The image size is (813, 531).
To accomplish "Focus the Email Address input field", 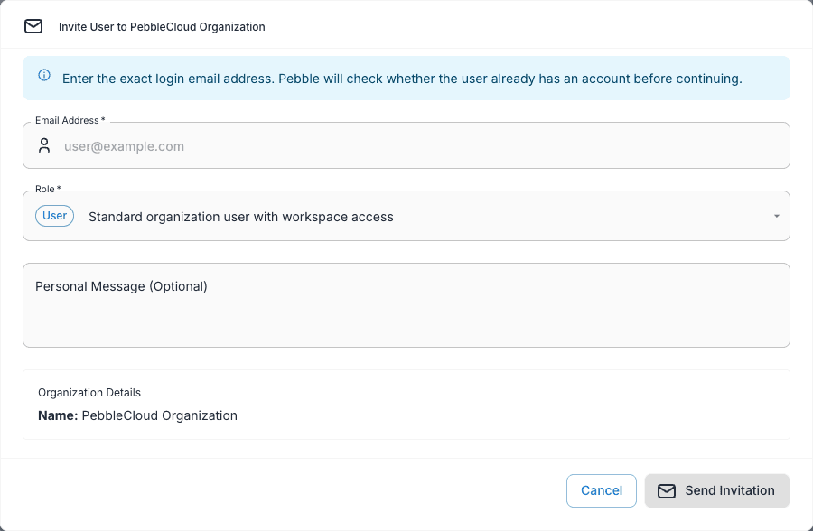I will coord(406,145).
